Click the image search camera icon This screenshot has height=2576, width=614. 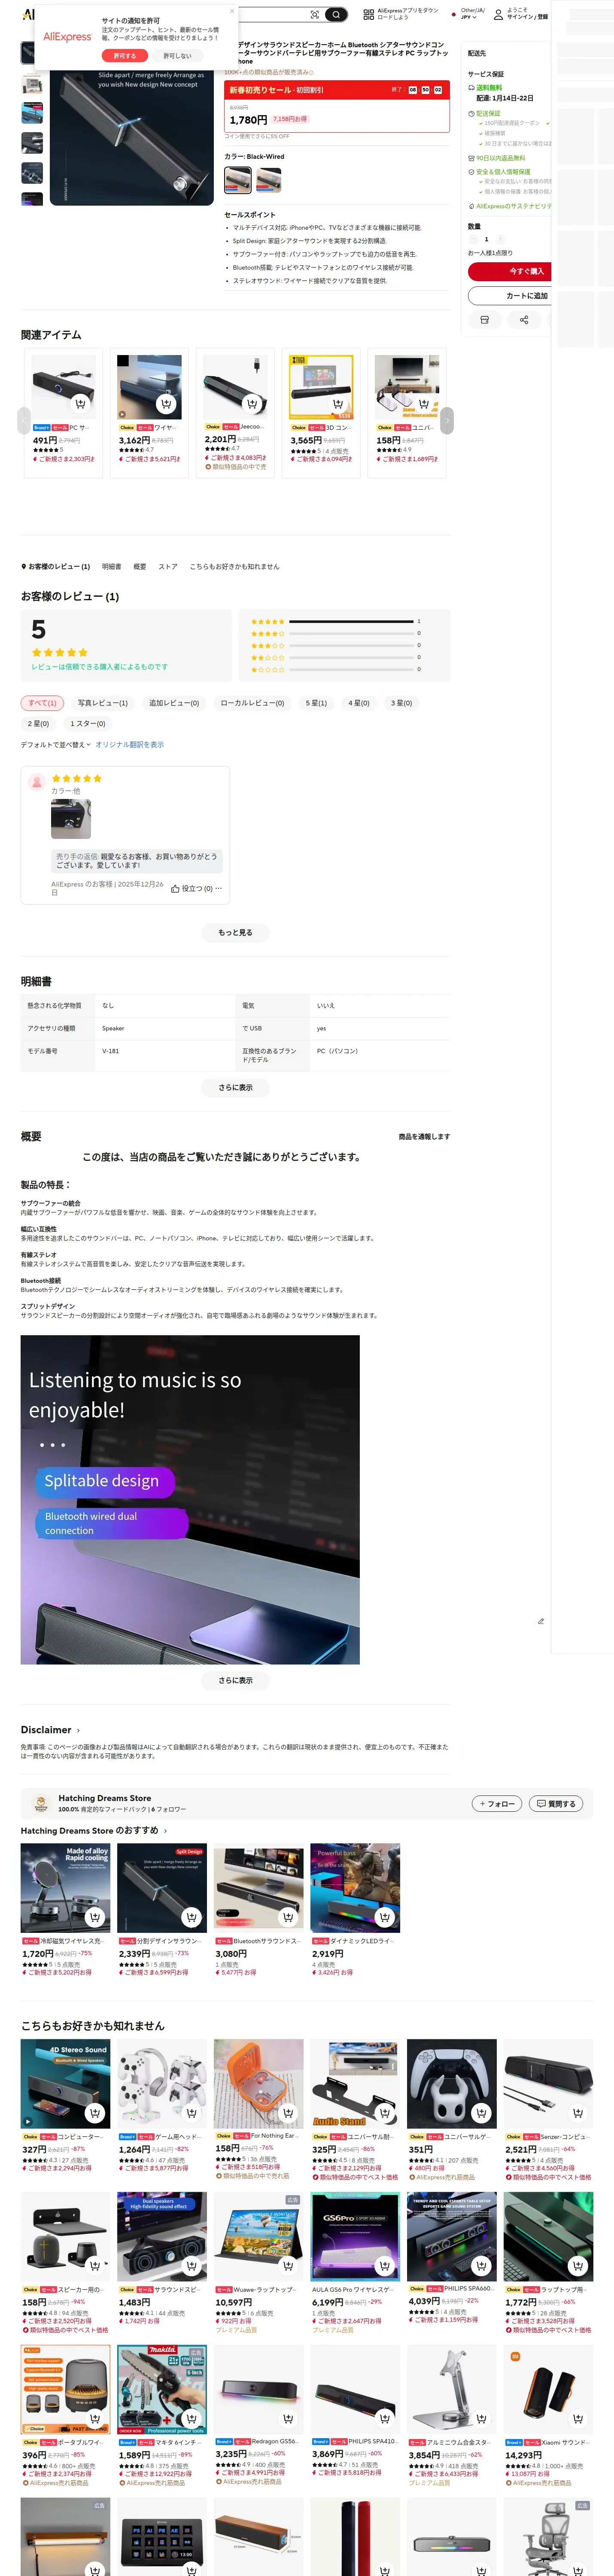pyautogui.click(x=315, y=15)
